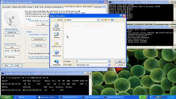Open My Network in the places bar
This screenshot has width=176, height=99.
[56, 63]
